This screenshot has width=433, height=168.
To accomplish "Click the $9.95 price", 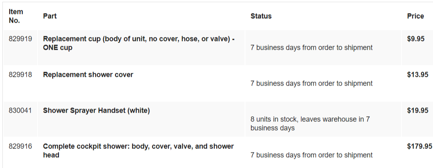I will tap(415, 39).
